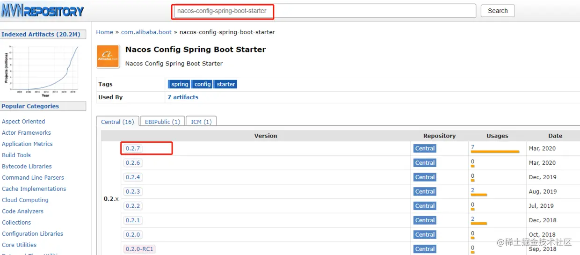Click the Central badge in the 0.2.4 row
The width and height of the screenshot is (580, 255).
click(x=425, y=177)
